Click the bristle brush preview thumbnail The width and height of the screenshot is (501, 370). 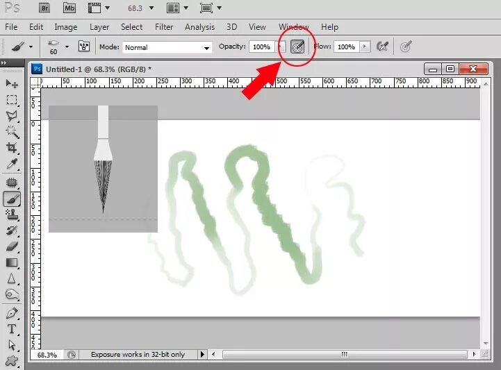(x=104, y=169)
